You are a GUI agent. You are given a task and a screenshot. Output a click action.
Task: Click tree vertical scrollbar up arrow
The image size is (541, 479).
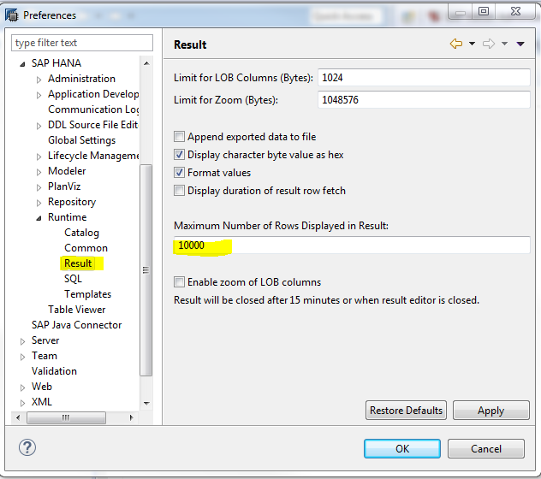[146, 63]
